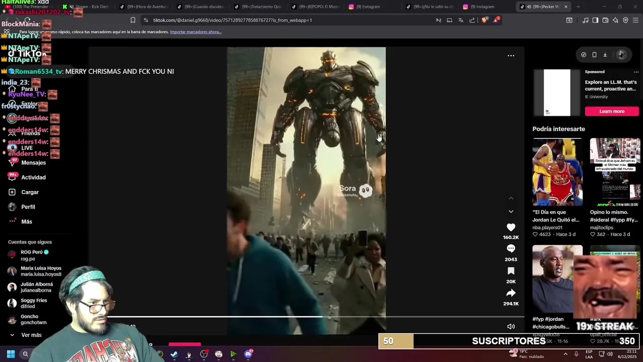The height and width of the screenshot is (362, 643).
Task: Open Perfil in the TikTok sidebar
Action: pos(28,207)
